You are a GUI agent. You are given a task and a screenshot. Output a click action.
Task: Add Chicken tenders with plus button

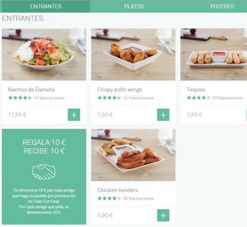pyautogui.click(x=163, y=215)
